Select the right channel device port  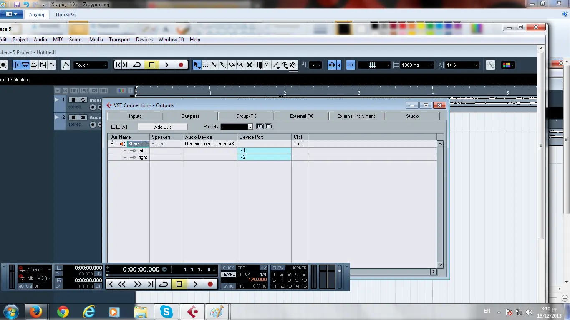click(x=265, y=157)
